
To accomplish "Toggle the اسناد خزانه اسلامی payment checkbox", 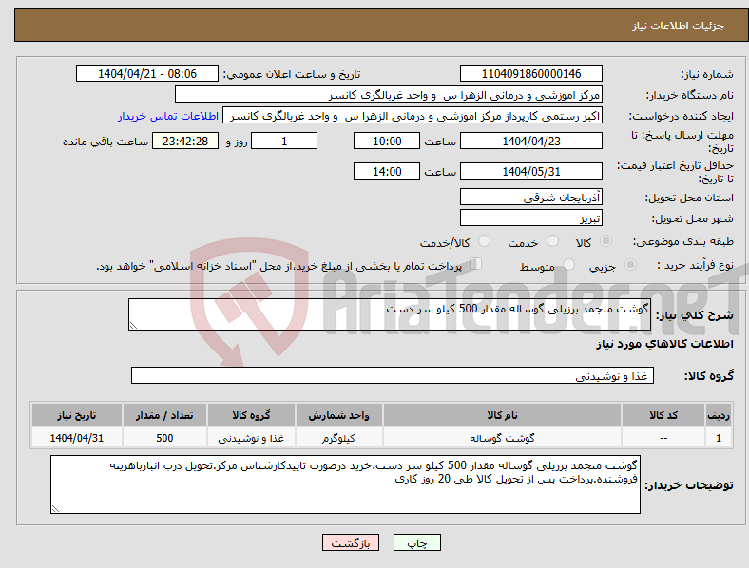I will [476, 264].
